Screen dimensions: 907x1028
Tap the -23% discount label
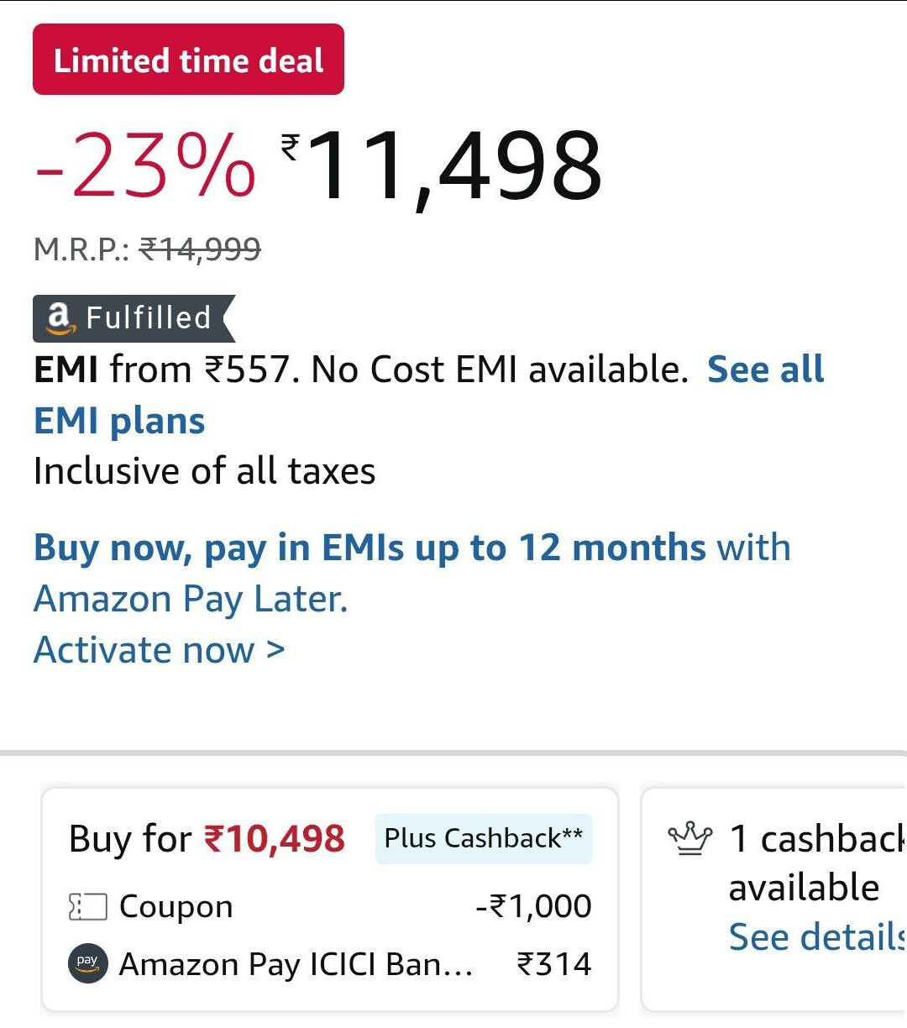(145, 165)
